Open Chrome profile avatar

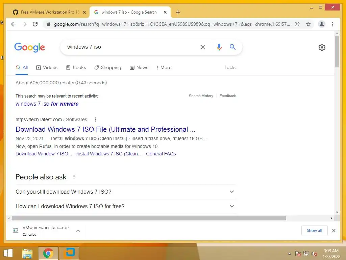[322, 24]
